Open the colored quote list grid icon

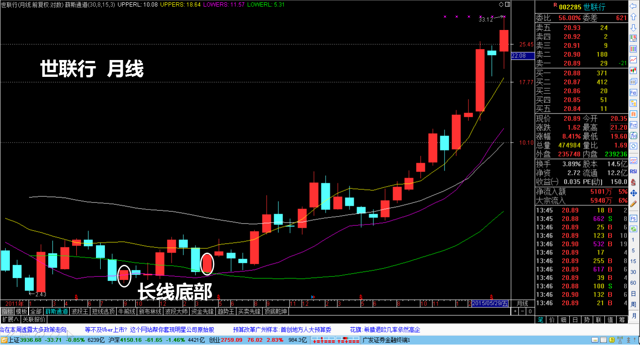(633, 49)
